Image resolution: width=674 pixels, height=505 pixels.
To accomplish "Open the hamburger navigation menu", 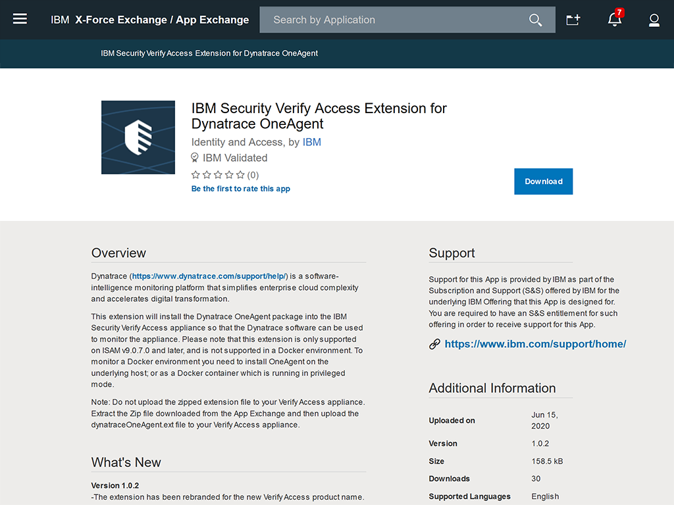I will click(x=20, y=19).
